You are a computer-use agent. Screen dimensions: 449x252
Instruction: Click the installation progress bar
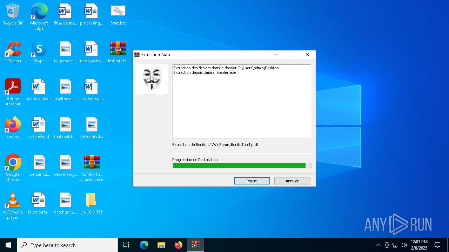tap(242, 166)
